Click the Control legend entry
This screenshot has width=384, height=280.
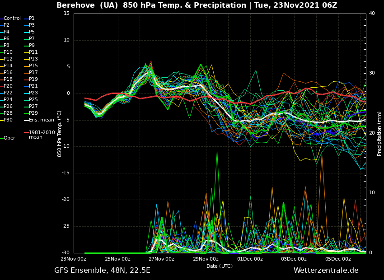coord(12,19)
